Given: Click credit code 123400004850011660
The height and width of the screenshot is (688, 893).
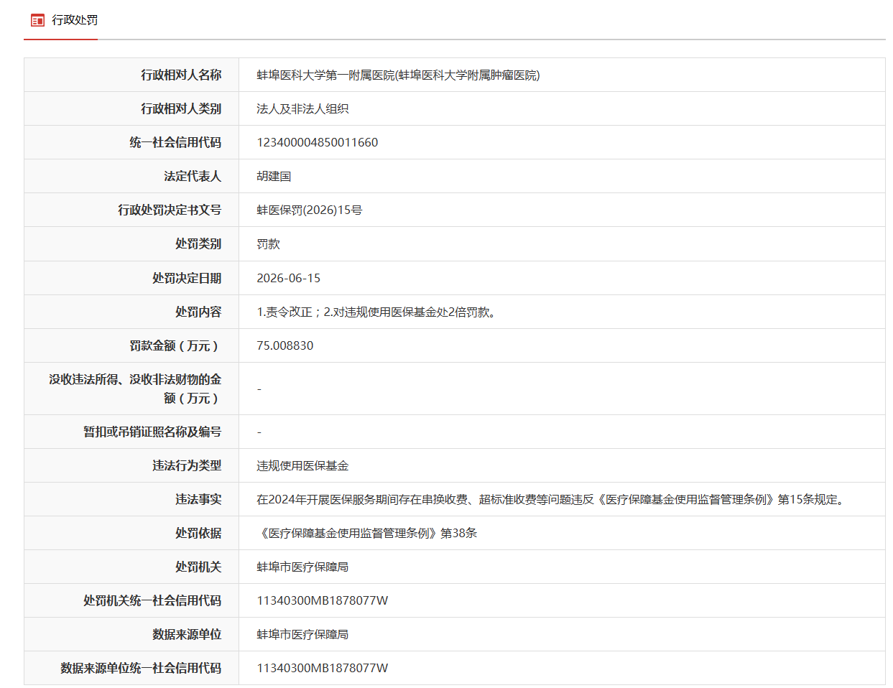Looking at the screenshot, I should [318, 142].
